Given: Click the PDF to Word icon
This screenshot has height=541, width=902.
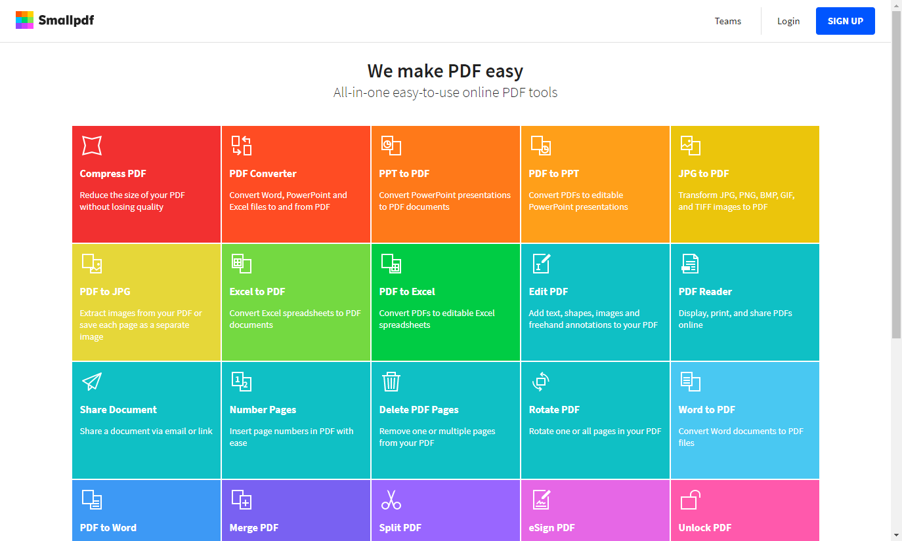Looking at the screenshot, I should 91,500.
